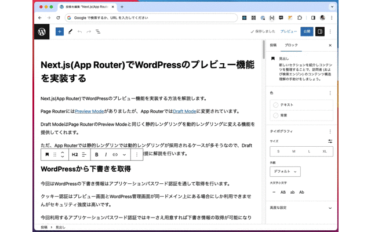Toggle bold formatting
The width and height of the screenshot is (371, 232).
coord(97,155)
